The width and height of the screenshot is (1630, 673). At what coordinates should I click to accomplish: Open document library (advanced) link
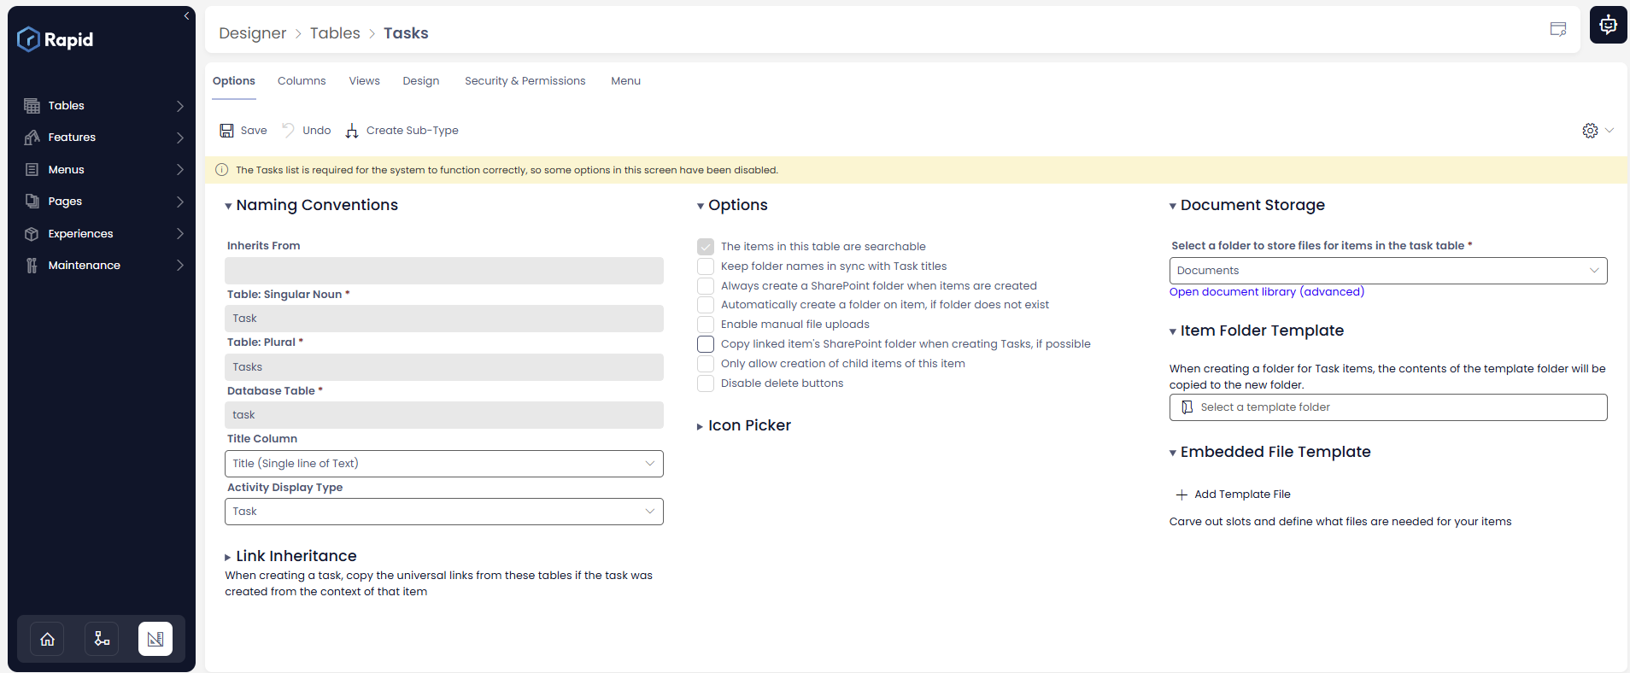[x=1267, y=292]
